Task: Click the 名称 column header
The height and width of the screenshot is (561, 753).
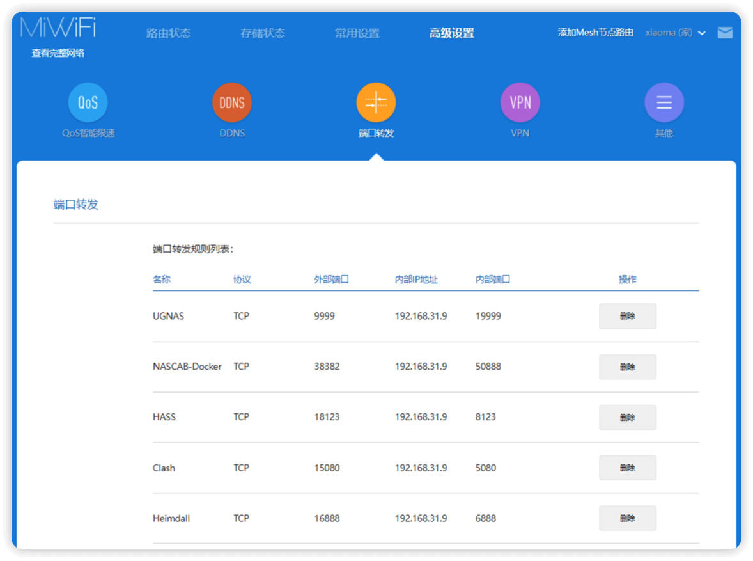Action: tap(161, 280)
